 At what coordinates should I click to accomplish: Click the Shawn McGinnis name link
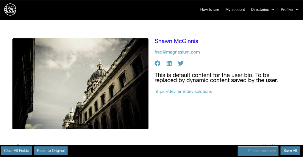(x=176, y=41)
